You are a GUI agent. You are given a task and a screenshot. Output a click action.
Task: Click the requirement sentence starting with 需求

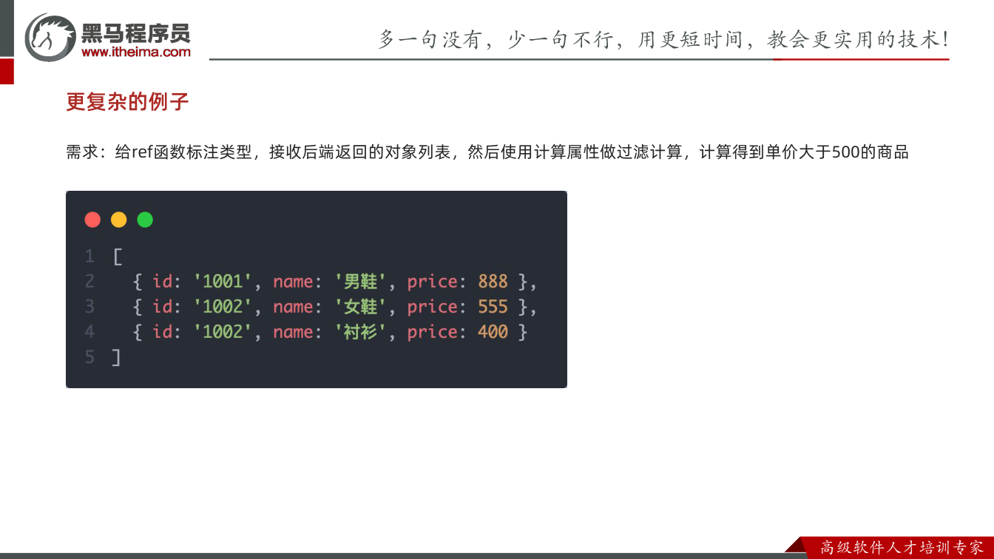[487, 152]
